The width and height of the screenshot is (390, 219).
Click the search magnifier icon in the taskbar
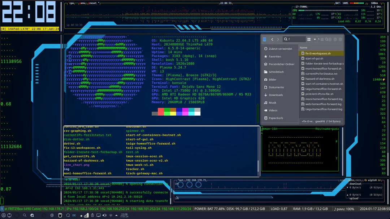click(x=25, y=215)
